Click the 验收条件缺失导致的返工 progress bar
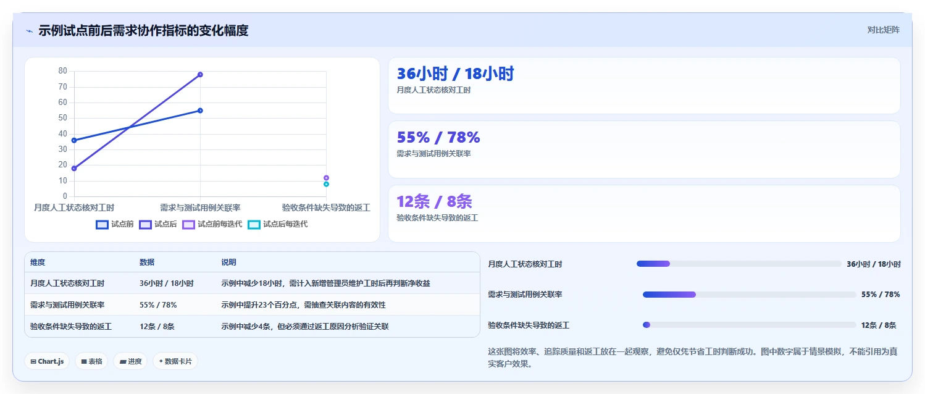 click(x=749, y=325)
